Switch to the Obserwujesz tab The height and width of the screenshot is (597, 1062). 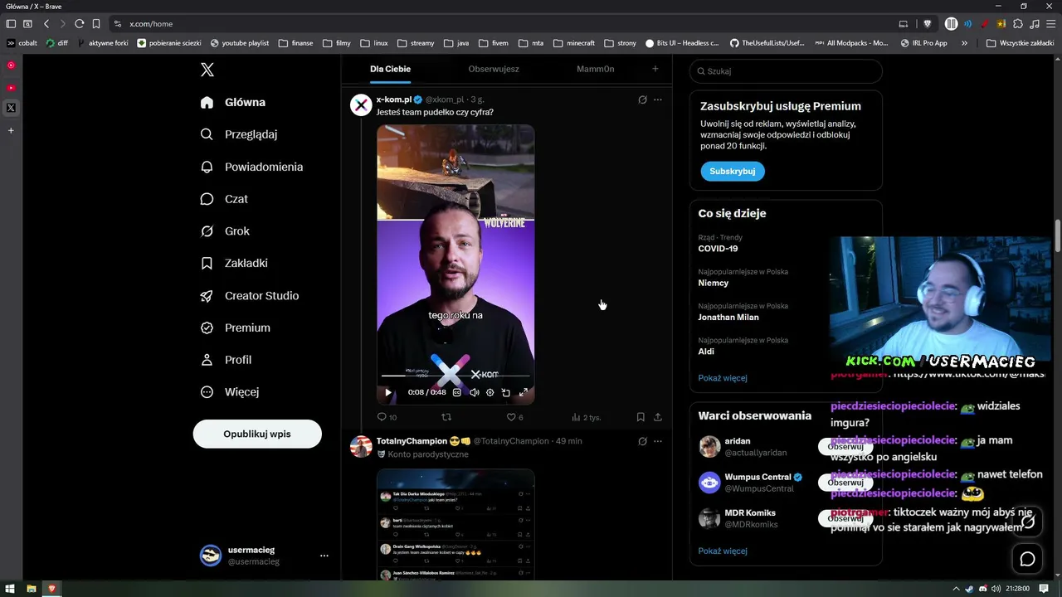[x=494, y=69]
